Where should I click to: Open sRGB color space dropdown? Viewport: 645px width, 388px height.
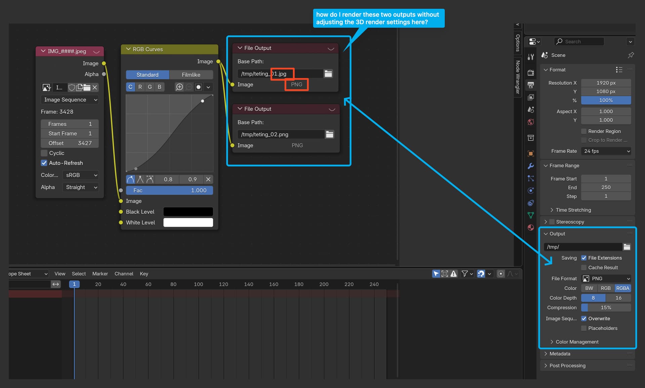pos(81,175)
